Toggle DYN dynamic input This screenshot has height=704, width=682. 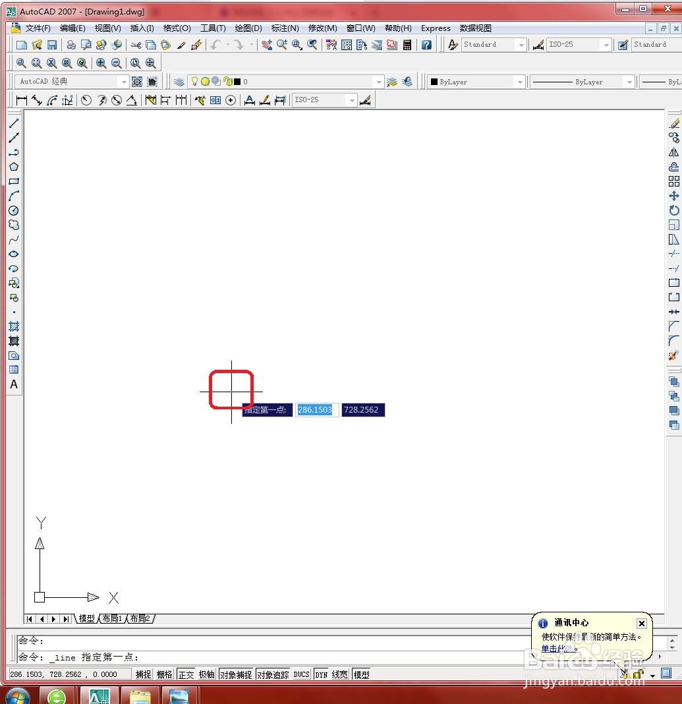pos(322,674)
